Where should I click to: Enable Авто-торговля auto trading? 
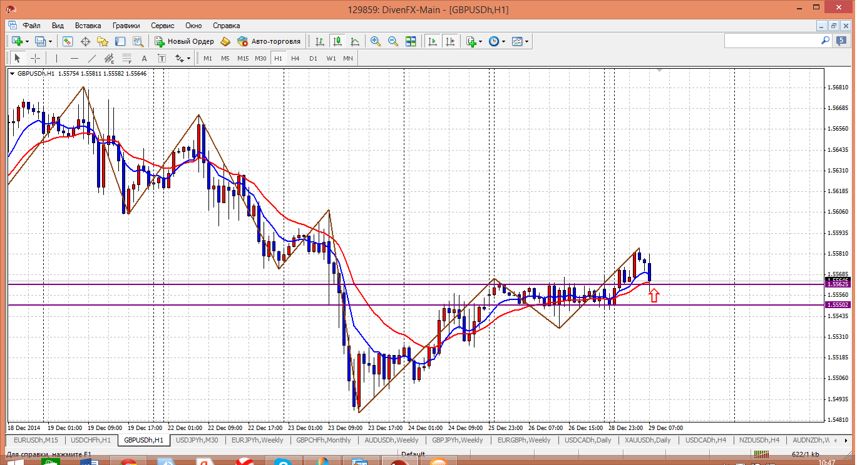[269, 41]
